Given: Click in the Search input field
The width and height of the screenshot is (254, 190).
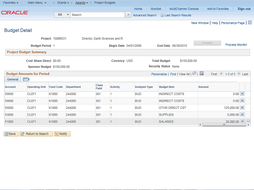Looking at the screenshot, I should point(98,15).
